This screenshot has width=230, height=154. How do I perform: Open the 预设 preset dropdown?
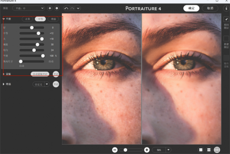click(28, 8)
